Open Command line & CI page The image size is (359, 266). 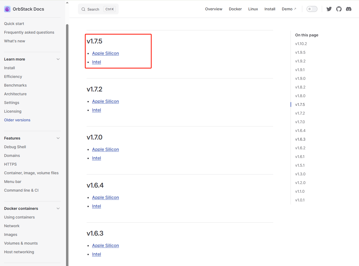click(x=21, y=190)
